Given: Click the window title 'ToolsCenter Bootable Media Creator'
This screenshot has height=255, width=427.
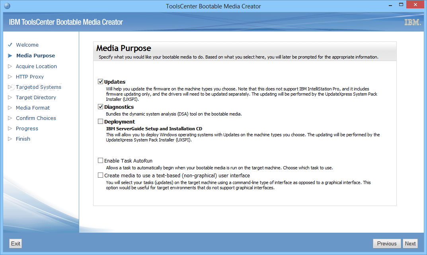Looking at the screenshot, I should (213, 6).
